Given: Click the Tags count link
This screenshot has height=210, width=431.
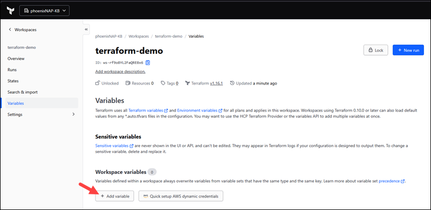Looking at the screenshot, I should point(177,83).
